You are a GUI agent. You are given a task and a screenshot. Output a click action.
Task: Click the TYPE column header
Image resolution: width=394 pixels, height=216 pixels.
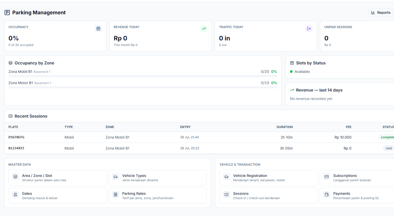pos(69,127)
